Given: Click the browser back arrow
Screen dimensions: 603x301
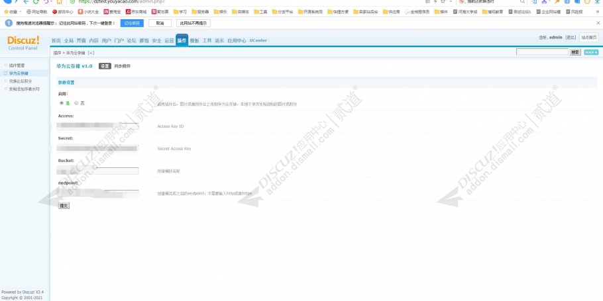Looking at the screenshot, I should point(26,1).
